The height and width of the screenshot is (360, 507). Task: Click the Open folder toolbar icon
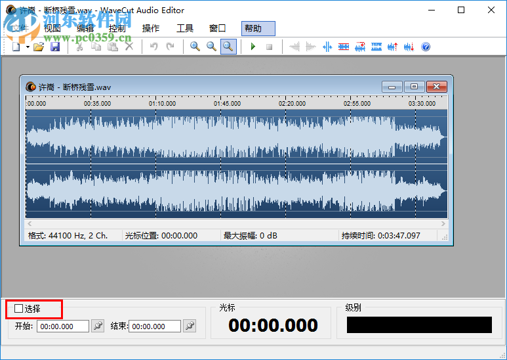[x=39, y=47]
